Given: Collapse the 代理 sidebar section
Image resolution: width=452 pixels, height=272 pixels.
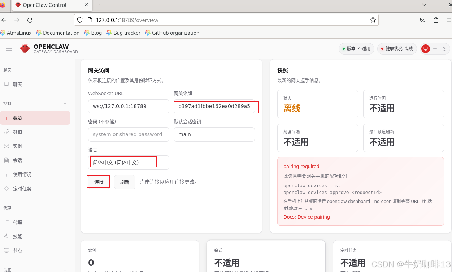Looking at the screenshot, I should coord(65,208).
